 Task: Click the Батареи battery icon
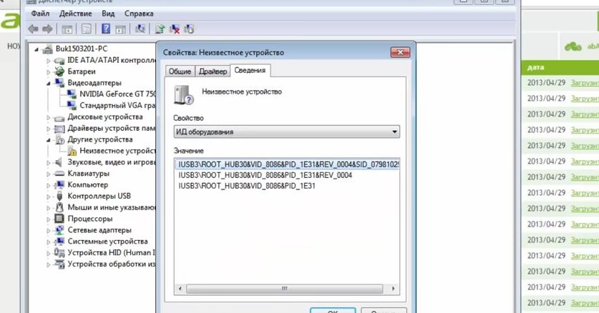point(59,71)
